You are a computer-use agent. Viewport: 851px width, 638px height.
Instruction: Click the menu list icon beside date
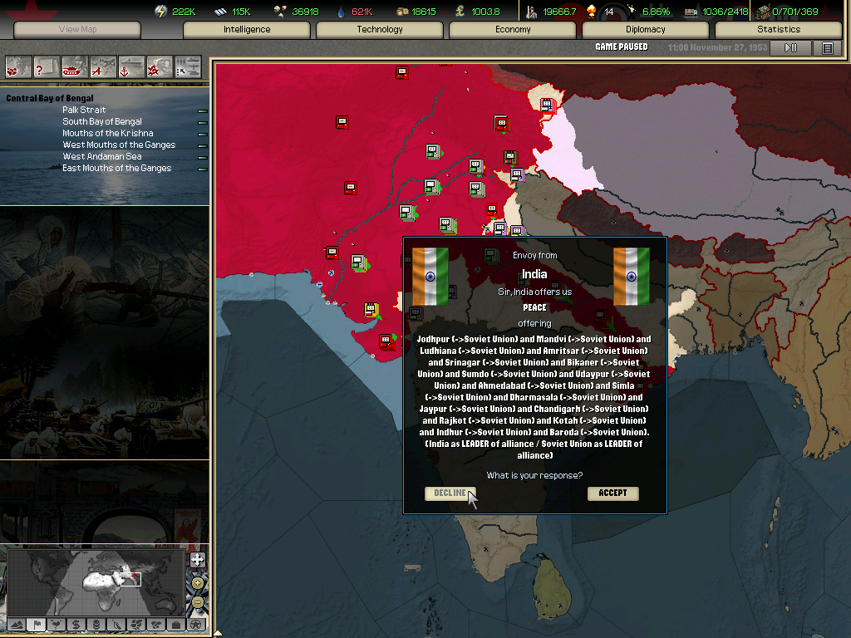click(827, 48)
